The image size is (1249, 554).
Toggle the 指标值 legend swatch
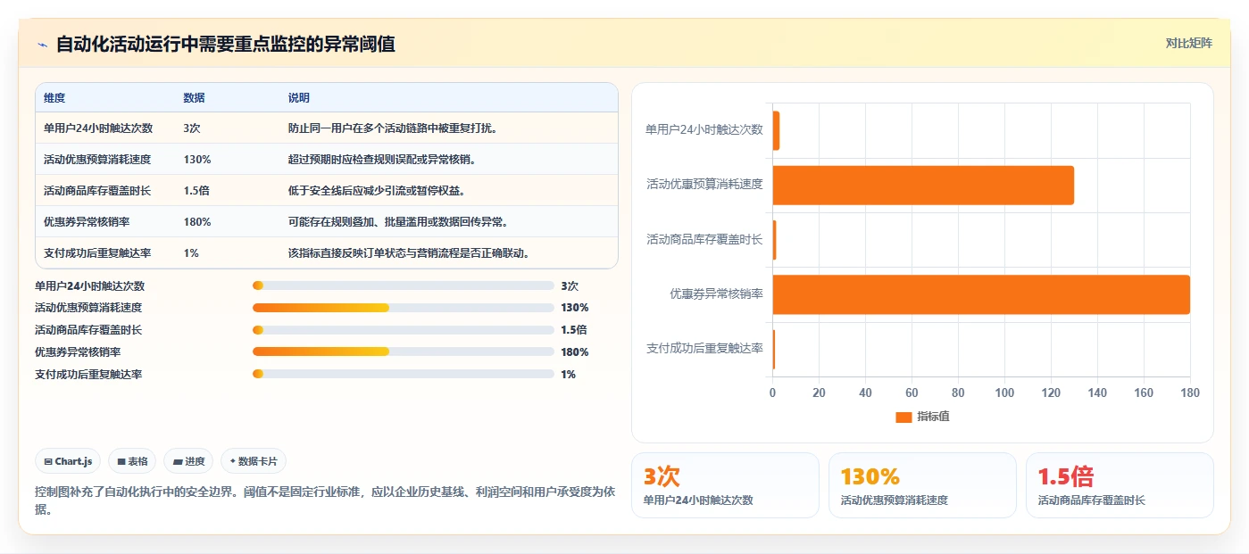(903, 418)
